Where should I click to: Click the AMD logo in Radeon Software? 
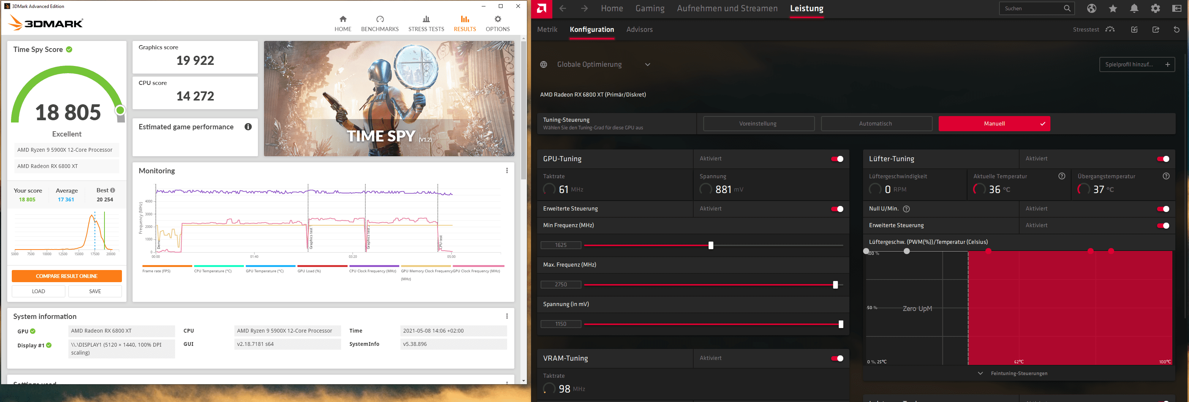click(541, 9)
